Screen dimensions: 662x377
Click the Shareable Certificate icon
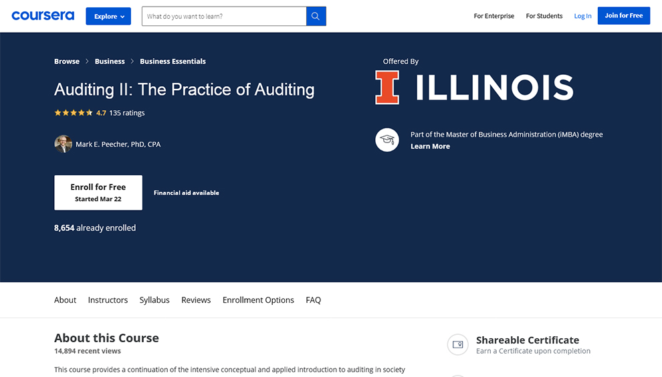point(457,344)
